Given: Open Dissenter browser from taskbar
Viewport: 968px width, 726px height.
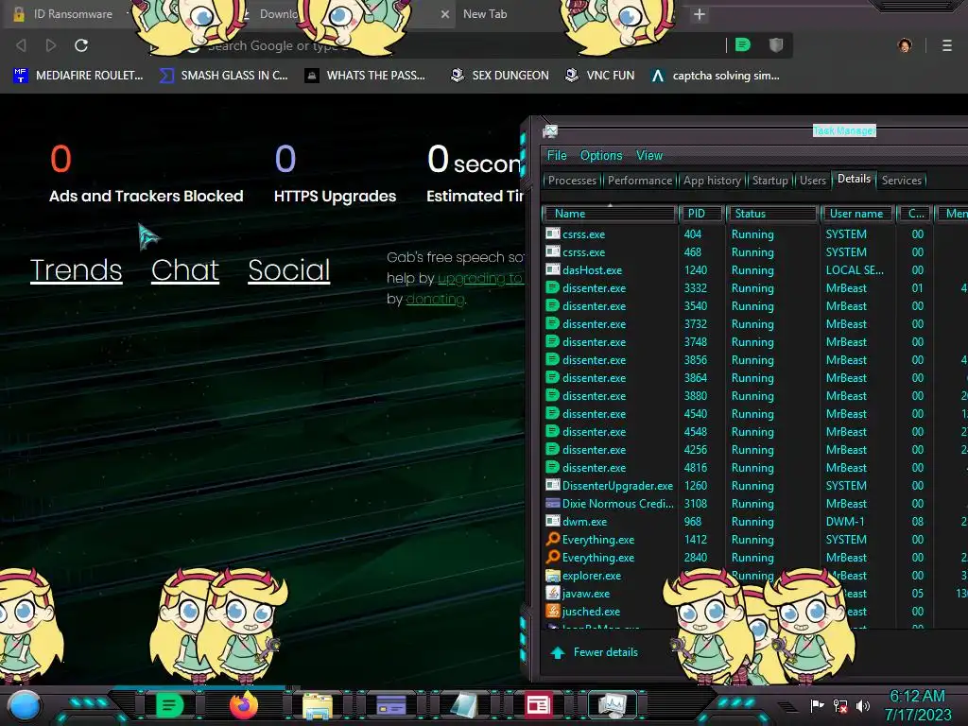Looking at the screenshot, I should tap(169, 705).
